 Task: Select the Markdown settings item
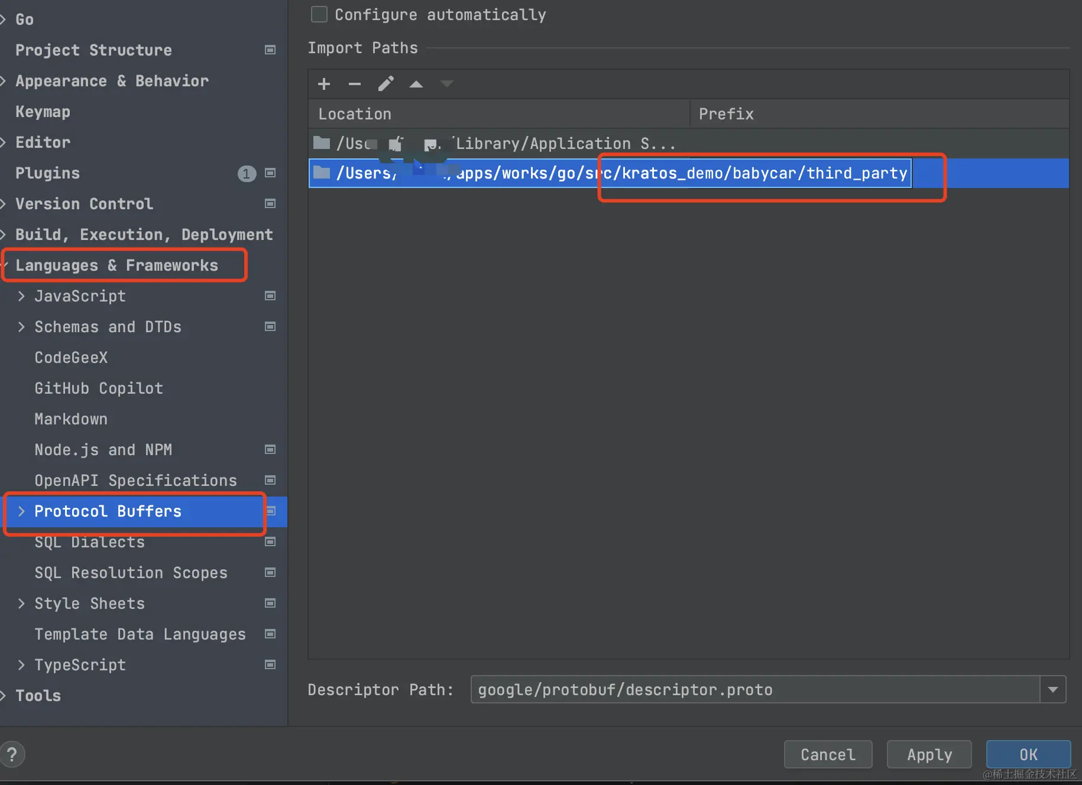coord(71,419)
